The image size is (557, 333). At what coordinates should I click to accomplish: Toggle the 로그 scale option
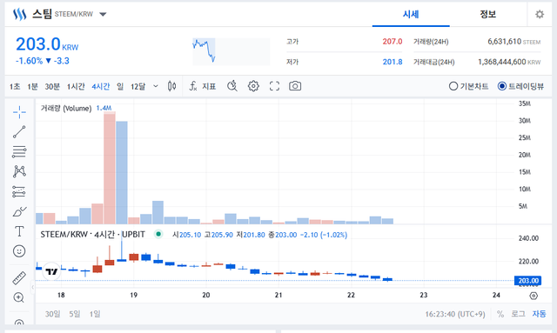tap(518, 314)
